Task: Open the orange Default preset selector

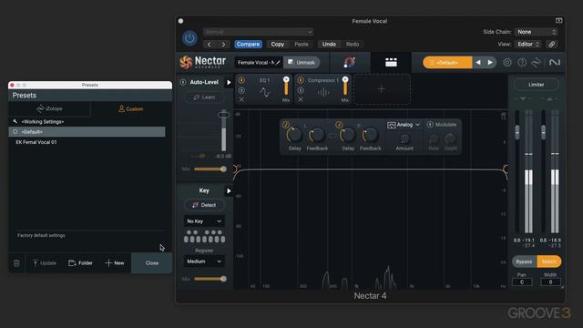Action: [x=447, y=63]
